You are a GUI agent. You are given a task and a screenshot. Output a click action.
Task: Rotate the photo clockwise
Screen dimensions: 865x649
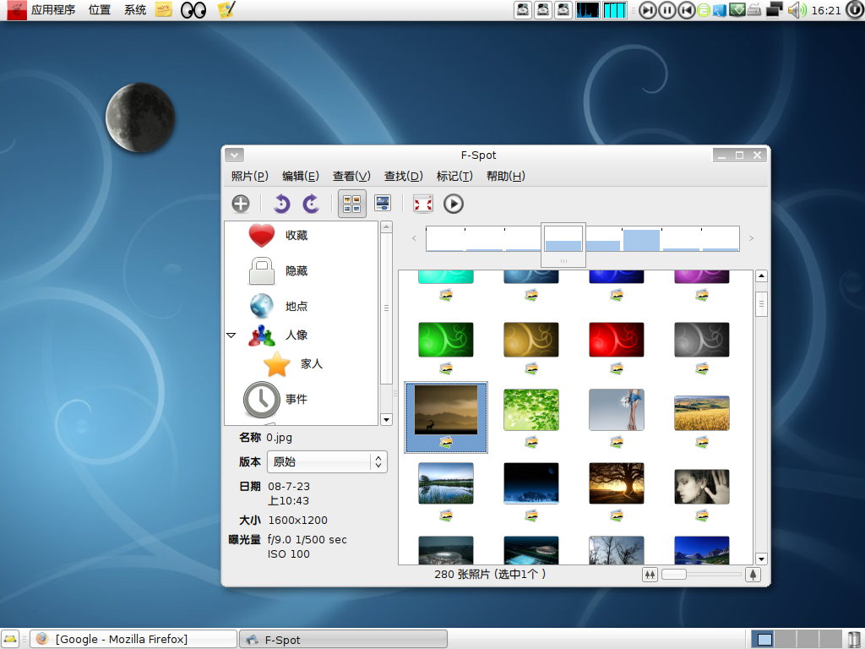(311, 204)
